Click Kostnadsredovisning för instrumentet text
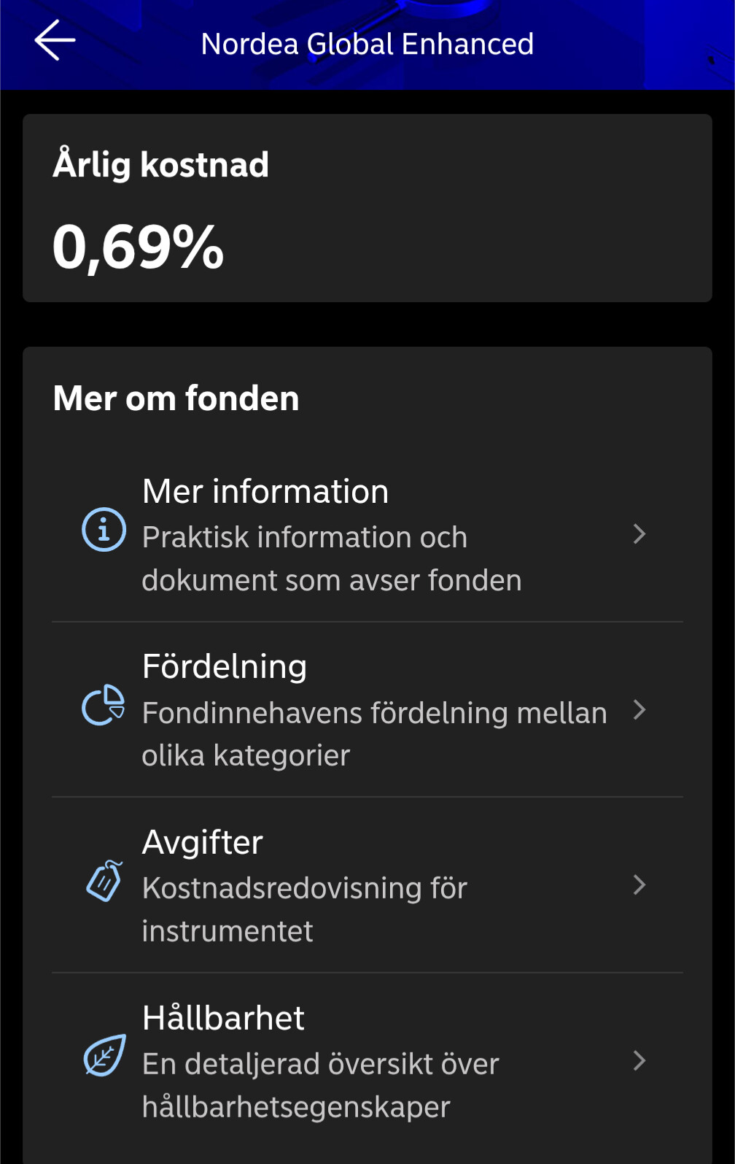The image size is (735, 1164). [x=304, y=909]
